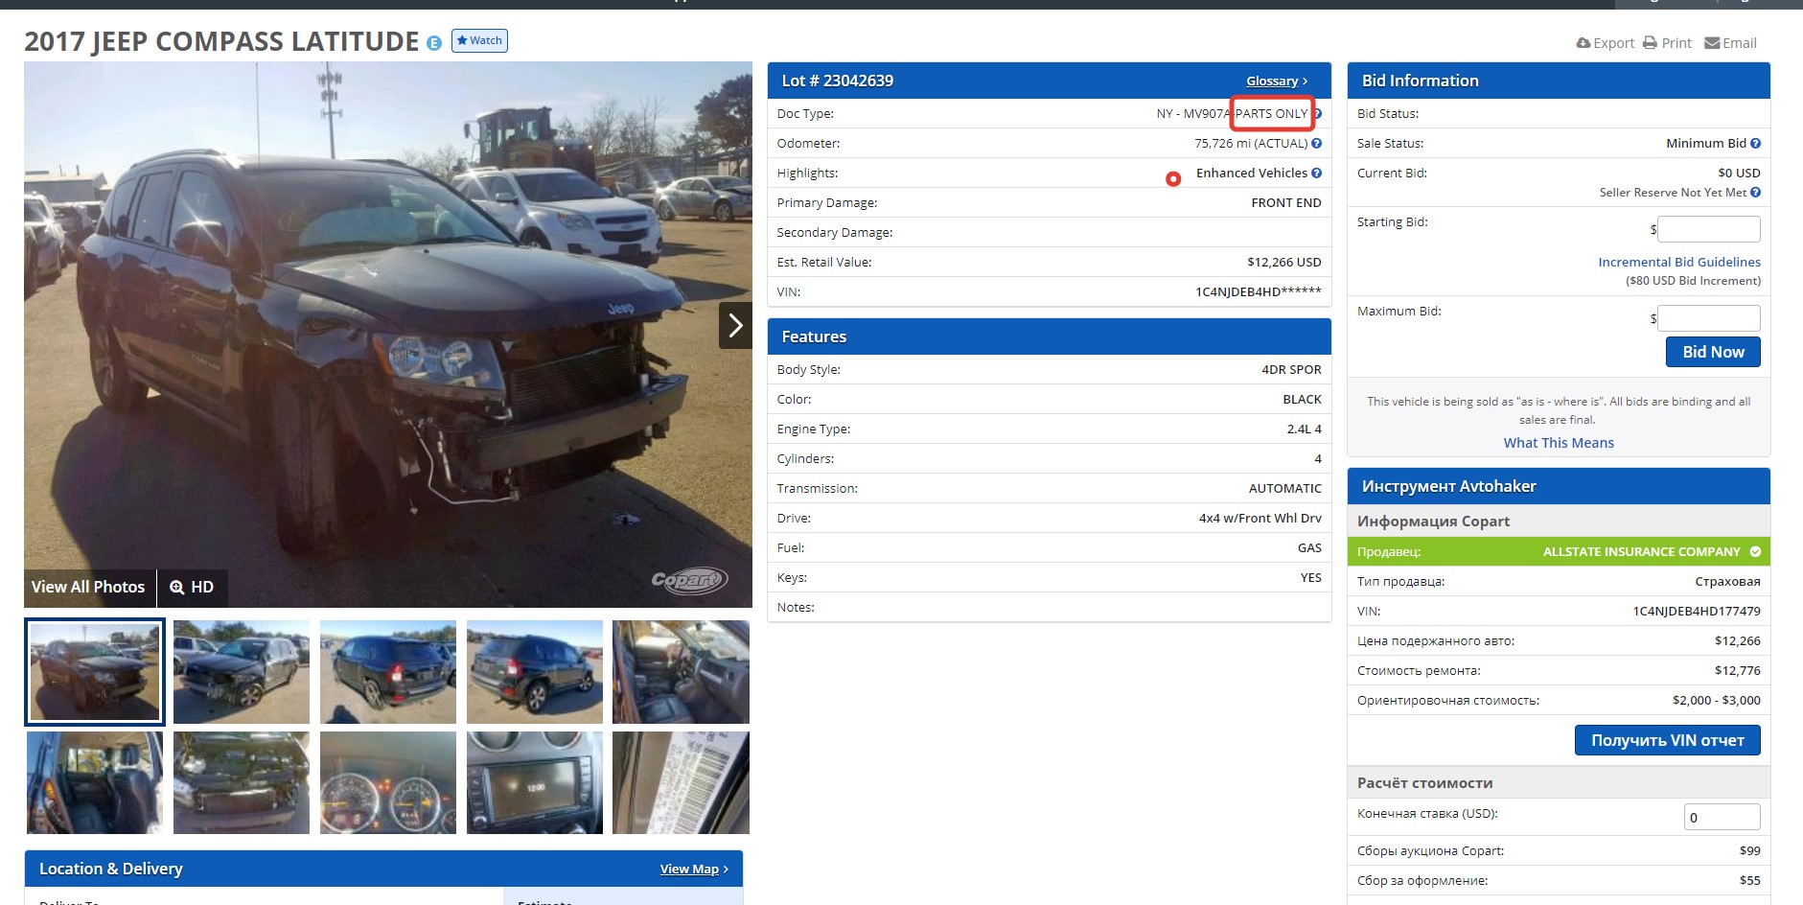
Task: Advance to next photo with right arrow
Action: (735, 326)
